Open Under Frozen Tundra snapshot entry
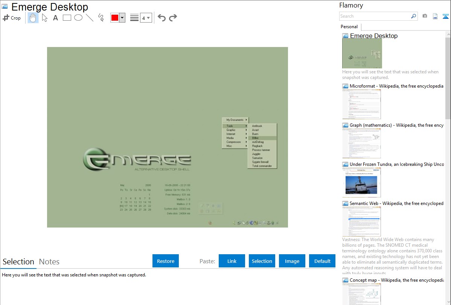The image size is (451, 305). coord(397,164)
